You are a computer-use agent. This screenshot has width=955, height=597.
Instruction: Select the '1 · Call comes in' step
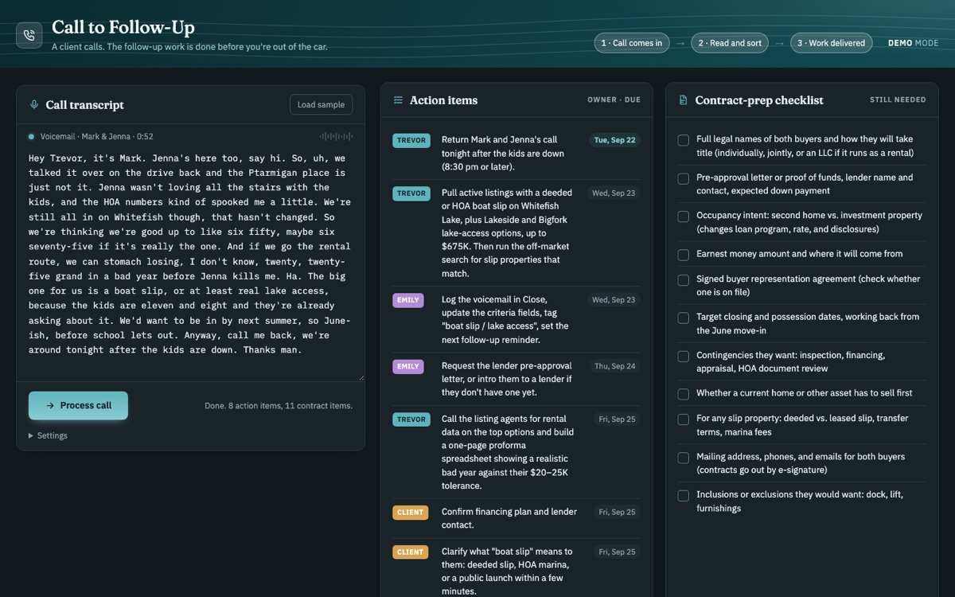[x=632, y=43]
